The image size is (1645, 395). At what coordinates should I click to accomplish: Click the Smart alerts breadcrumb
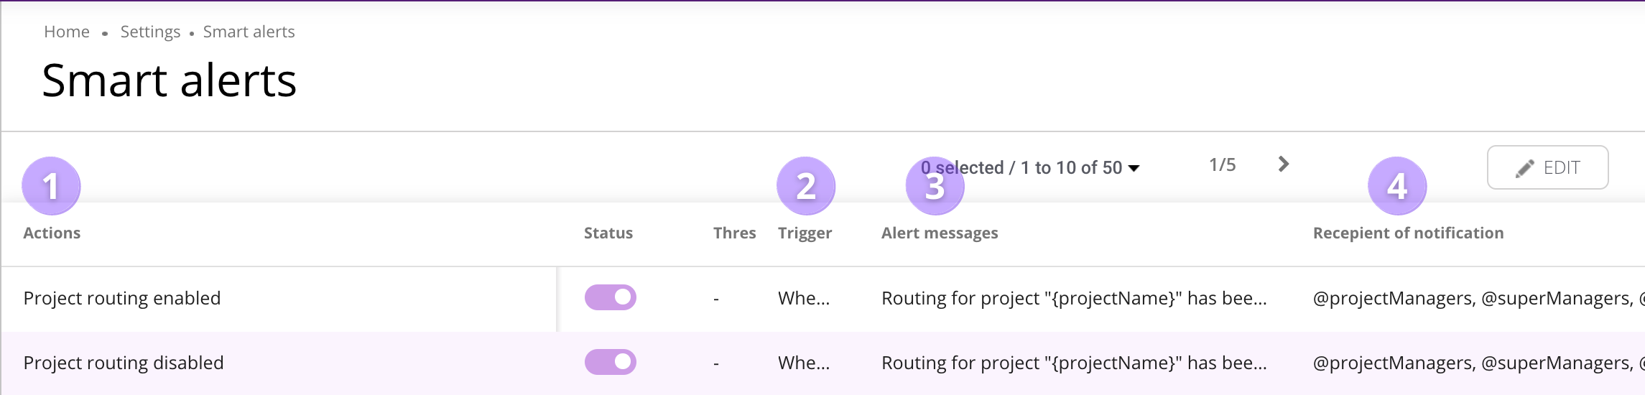(249, 32)
